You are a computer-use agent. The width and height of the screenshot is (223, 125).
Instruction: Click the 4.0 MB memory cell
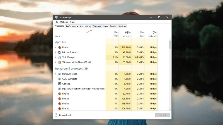[x=125, y=89]
